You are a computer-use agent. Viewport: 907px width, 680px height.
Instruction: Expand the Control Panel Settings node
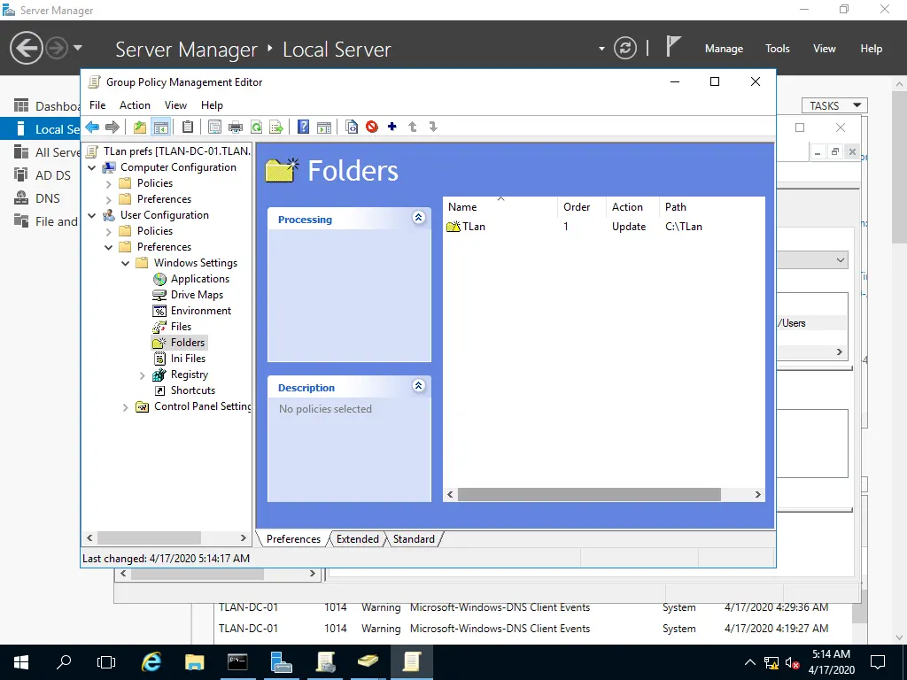click(x=126, y=407)
